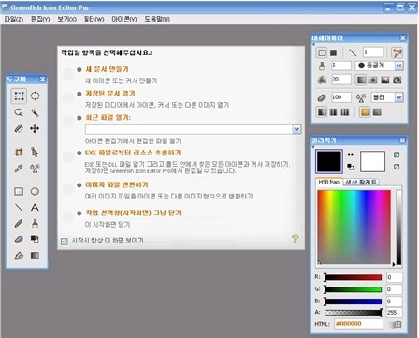419x338 pixels.
Task: Toggle eyedropper sampling button in options panel
Action: (397, 52)
